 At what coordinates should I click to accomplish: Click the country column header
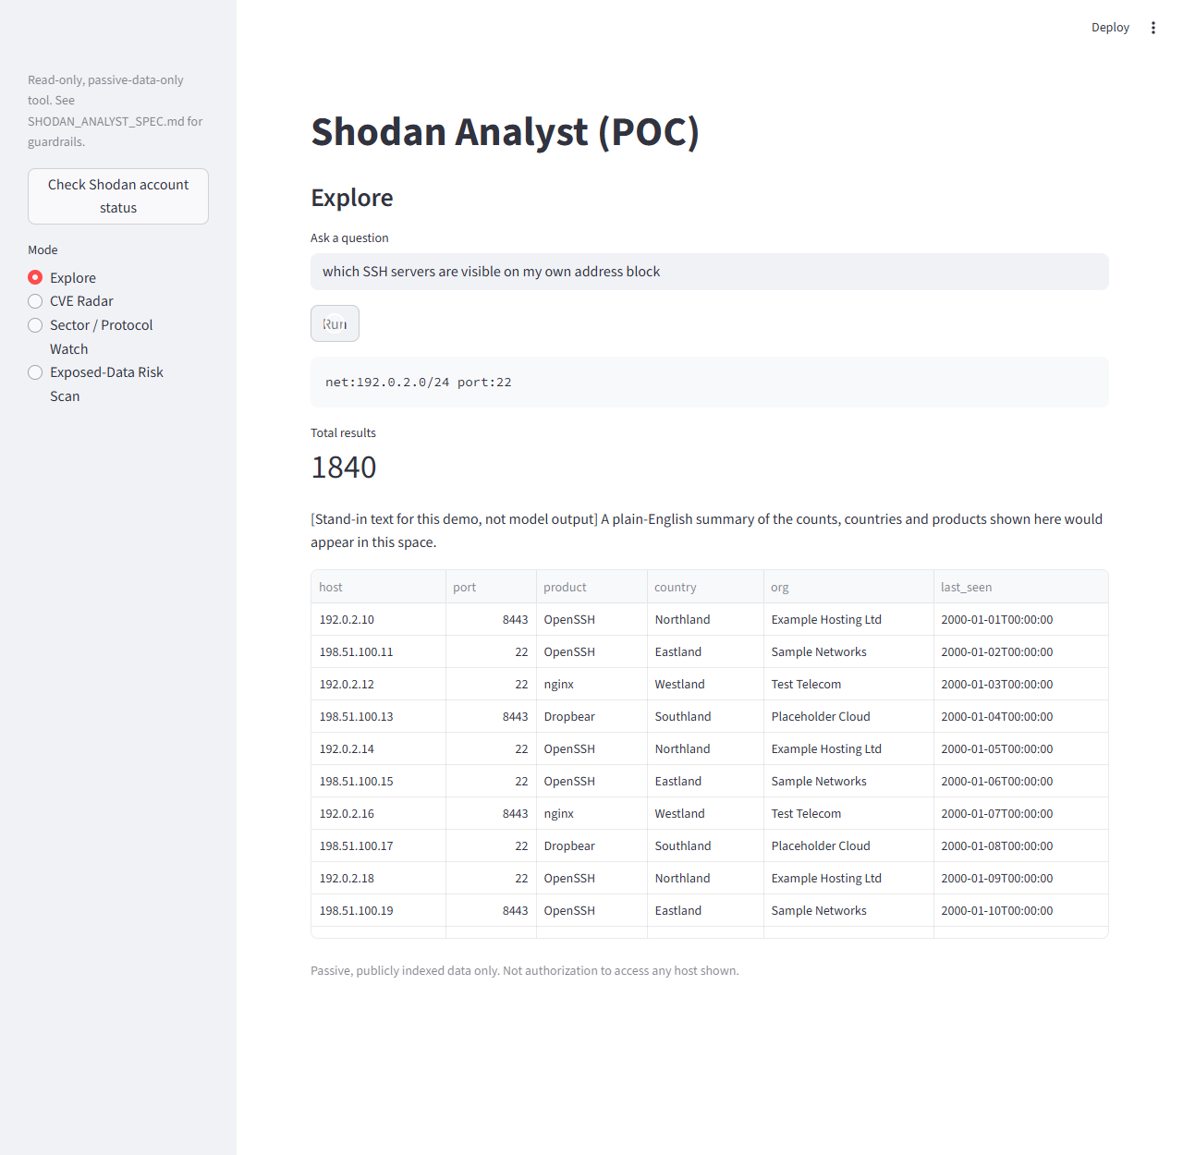point(705,587)
